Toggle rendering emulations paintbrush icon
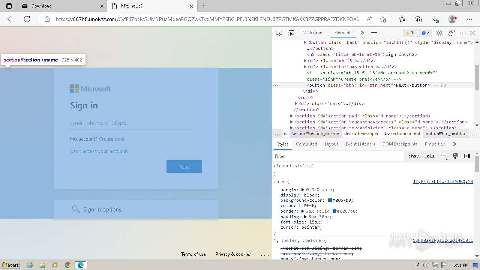Image resolution: width=480 pixels, height=270 pixels. point(455,156)
